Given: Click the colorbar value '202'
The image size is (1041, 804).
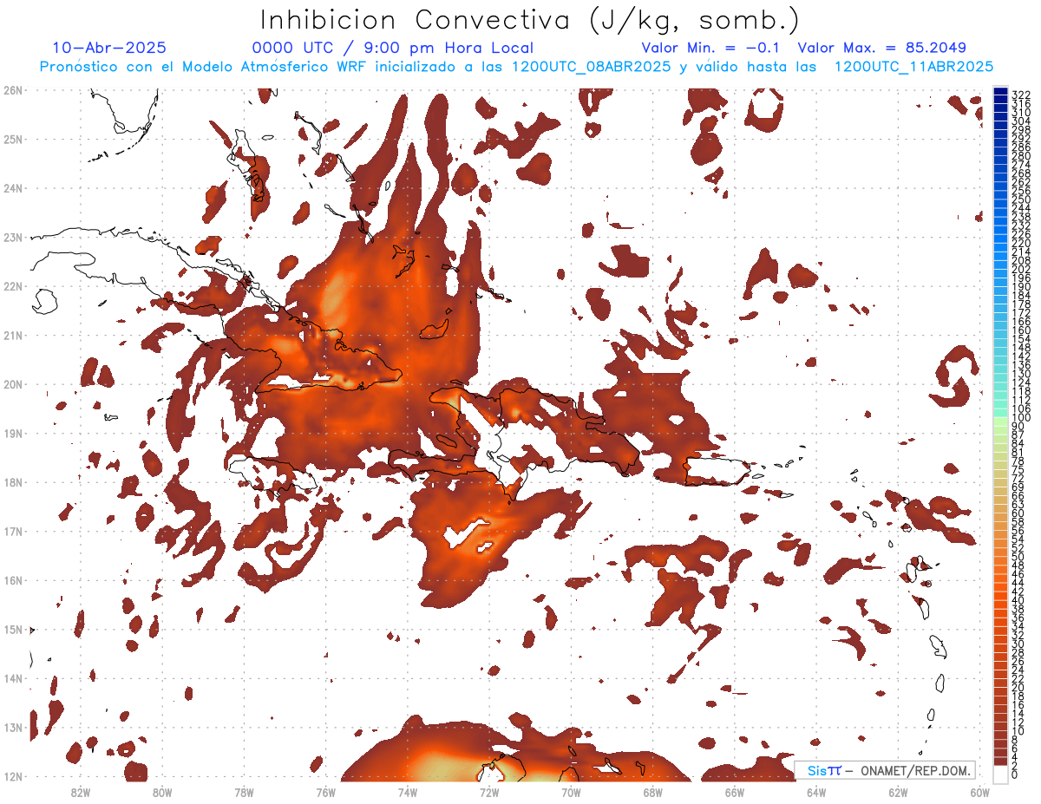Looking at the screenshot, I should [1021, 269].
